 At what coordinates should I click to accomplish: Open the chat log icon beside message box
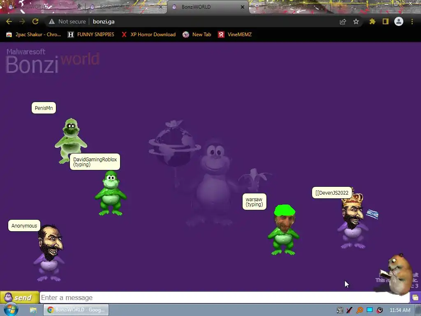[415, 298]
